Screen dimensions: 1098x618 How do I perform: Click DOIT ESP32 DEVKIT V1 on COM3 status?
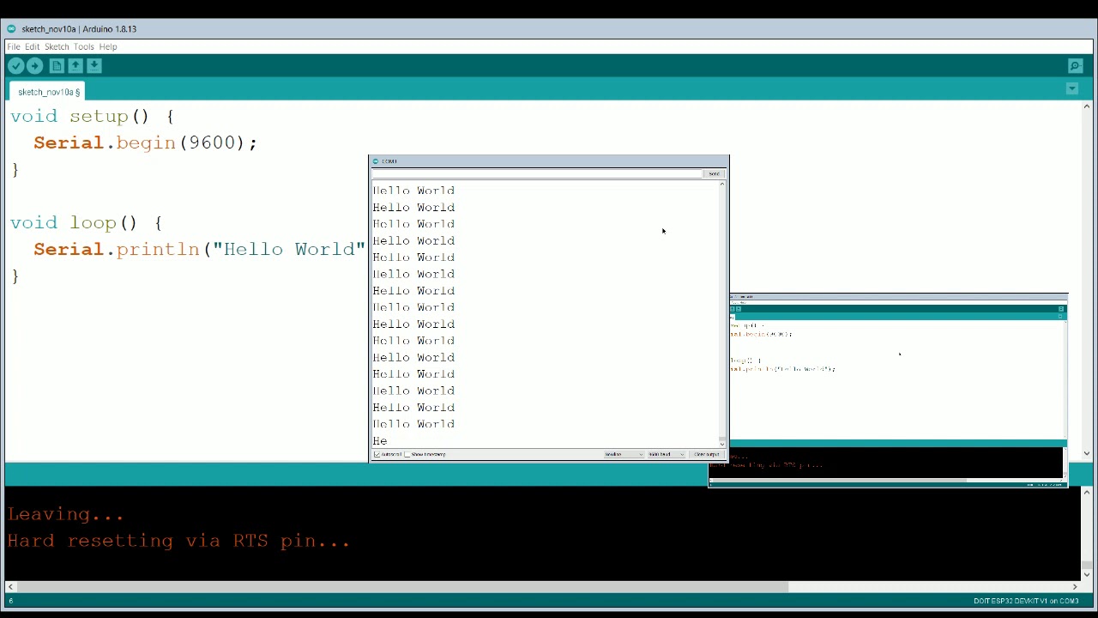(x=1024, y=601)
